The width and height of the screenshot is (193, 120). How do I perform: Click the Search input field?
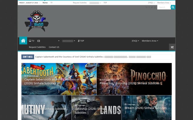click(164, 7)
